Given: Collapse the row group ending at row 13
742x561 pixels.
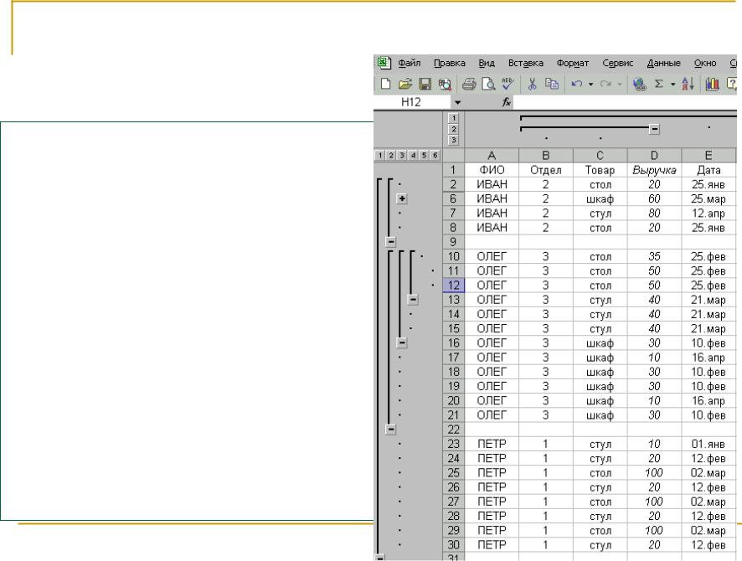Looking at the screenshot, I should [x=413, y=300].
